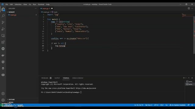This screenshot has height=109, width=195.
Task: Open the Terminal menu
Action: [x=41, y=4]
